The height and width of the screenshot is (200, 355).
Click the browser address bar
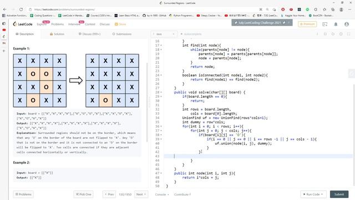(x=144, y=9)
